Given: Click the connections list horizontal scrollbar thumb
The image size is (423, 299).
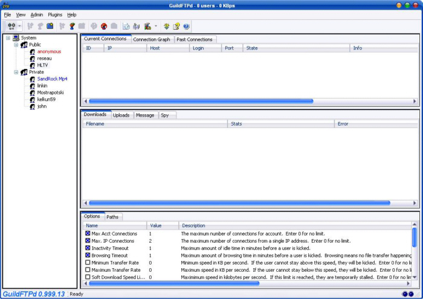Looking at the screenshot, I should (201, 101).
